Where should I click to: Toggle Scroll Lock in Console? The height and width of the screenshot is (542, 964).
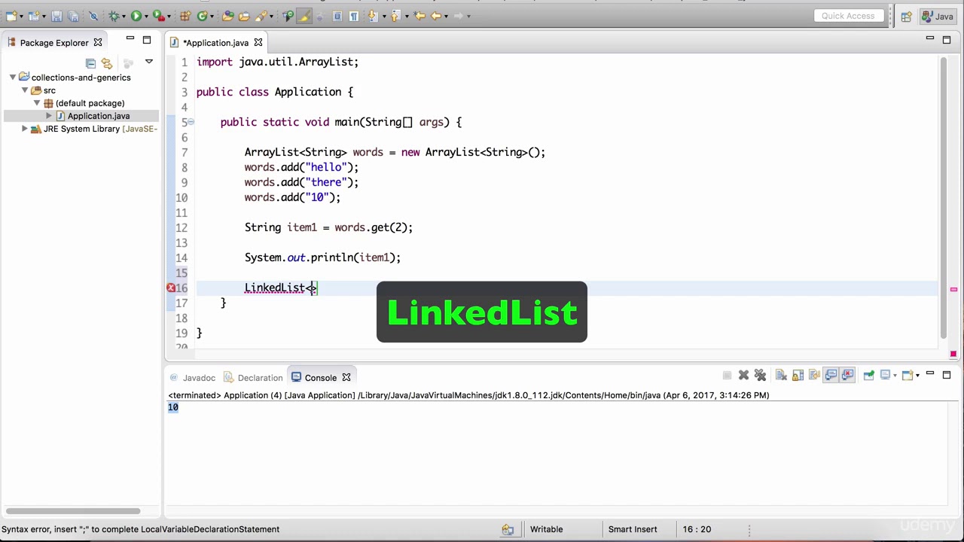point(798,376)
